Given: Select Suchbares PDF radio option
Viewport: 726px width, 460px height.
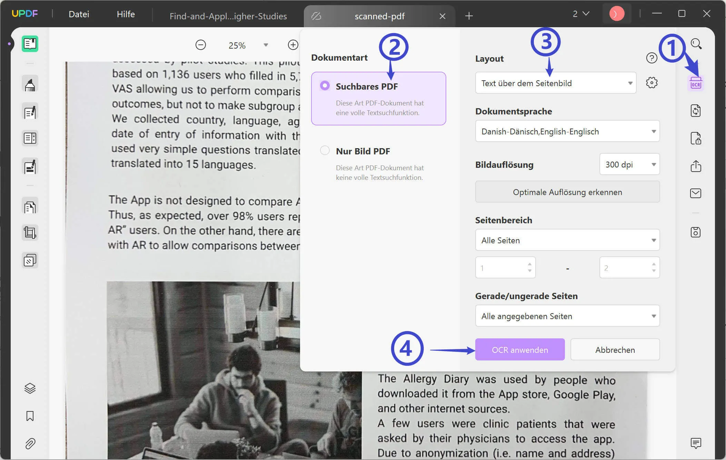Looking at the screenshot, I should pos(325,85).
